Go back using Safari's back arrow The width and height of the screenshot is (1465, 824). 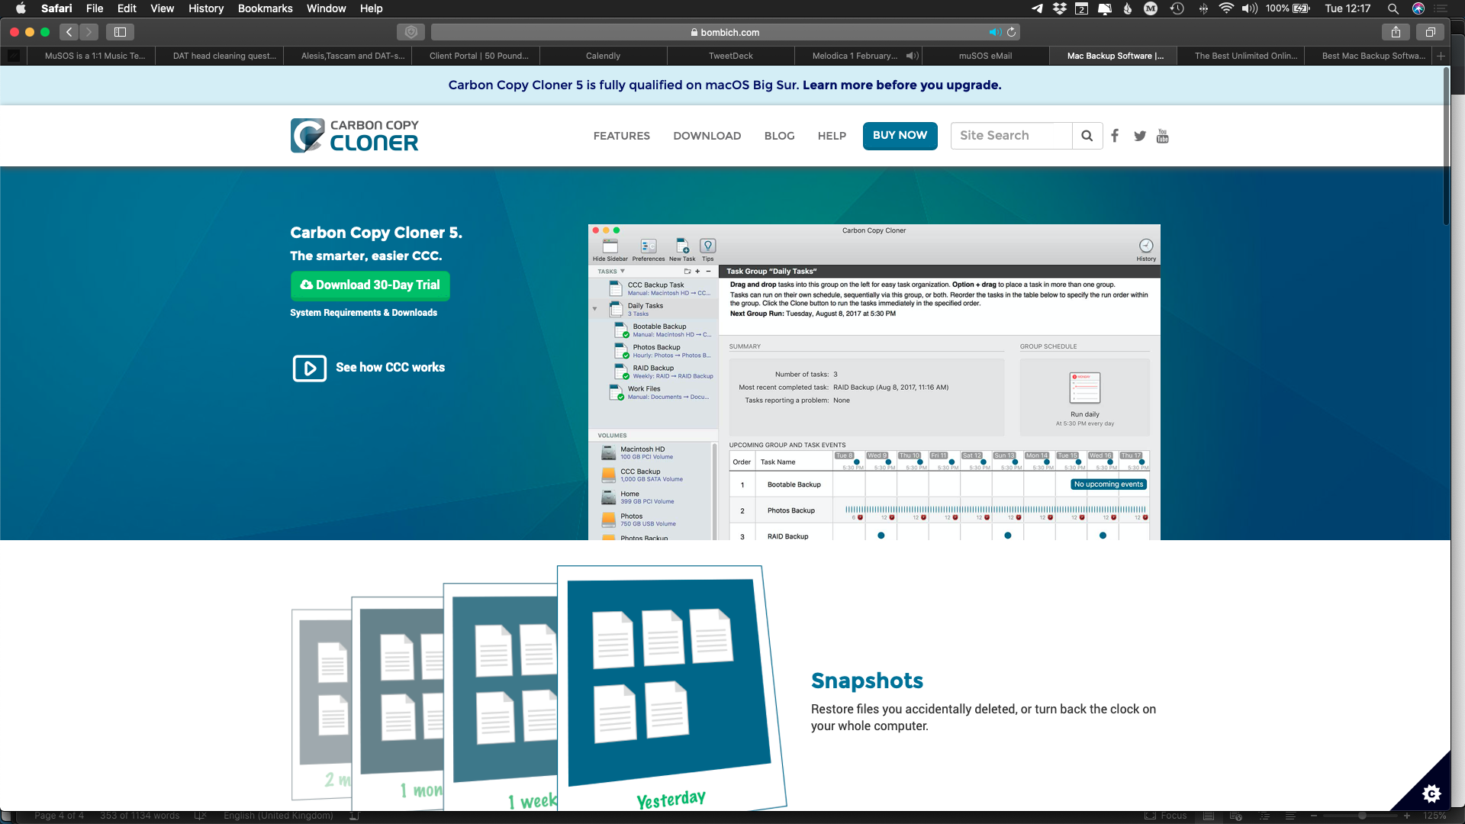[69, 32]
